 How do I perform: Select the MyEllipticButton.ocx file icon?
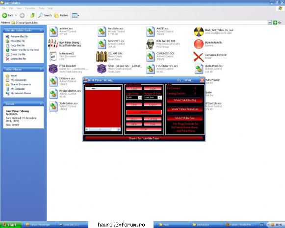coord(53,94)
